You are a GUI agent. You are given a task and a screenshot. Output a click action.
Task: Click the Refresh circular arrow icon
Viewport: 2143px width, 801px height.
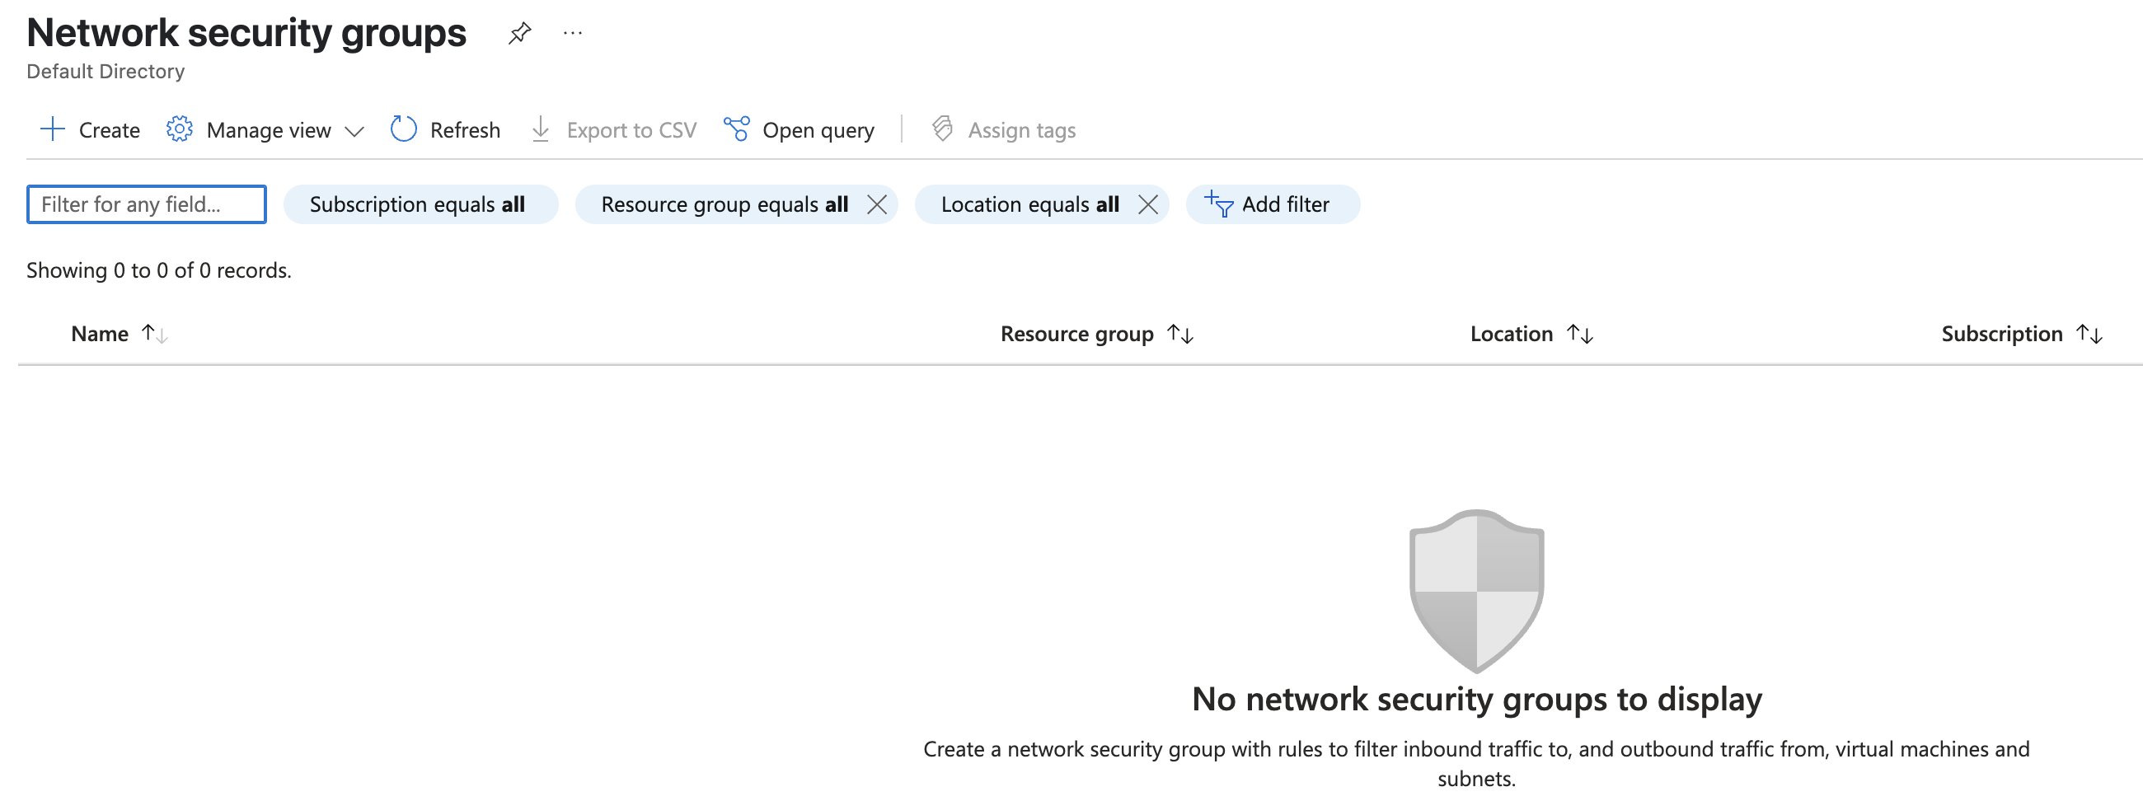coord(404,129)
